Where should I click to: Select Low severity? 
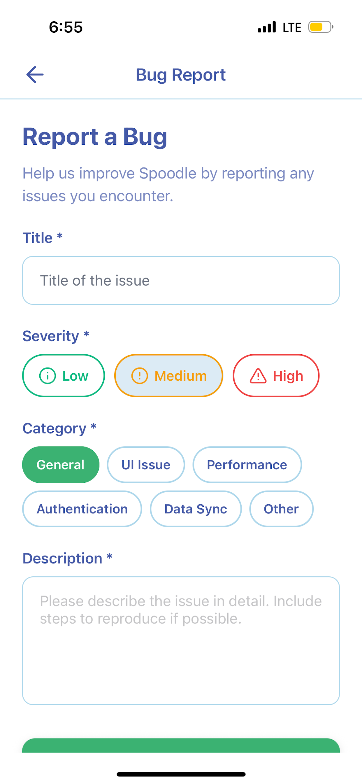(x=64, y=376)
